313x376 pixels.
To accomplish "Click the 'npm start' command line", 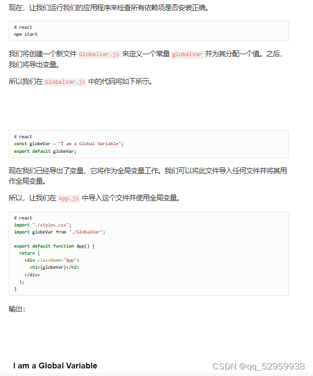I will point(25,34).
